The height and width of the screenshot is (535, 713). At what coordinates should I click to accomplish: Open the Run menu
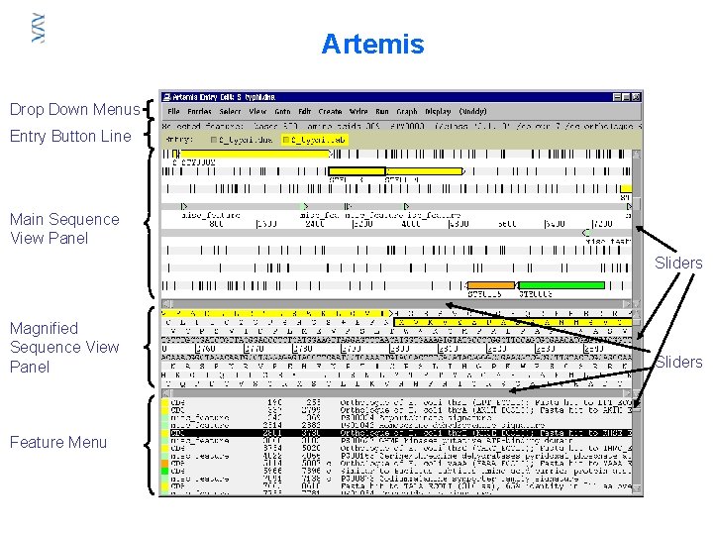tap(382, 111)
